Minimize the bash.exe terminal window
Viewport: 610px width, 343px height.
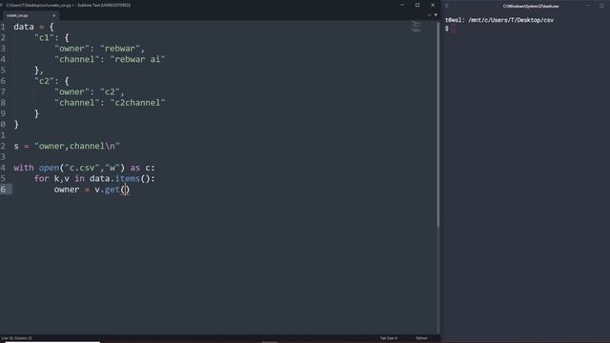(588, 6)
